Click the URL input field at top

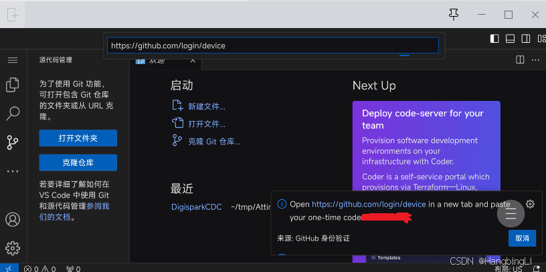coord(272,45)
